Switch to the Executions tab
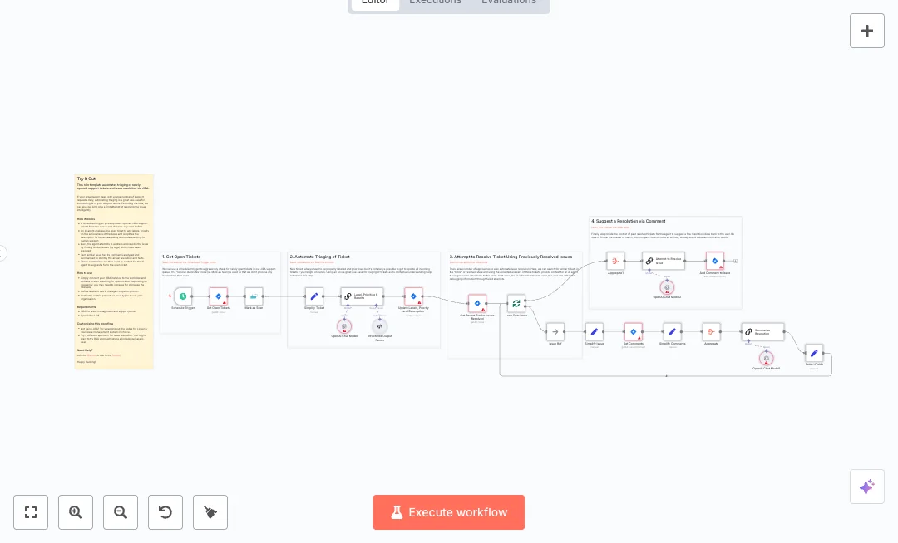 435,2
